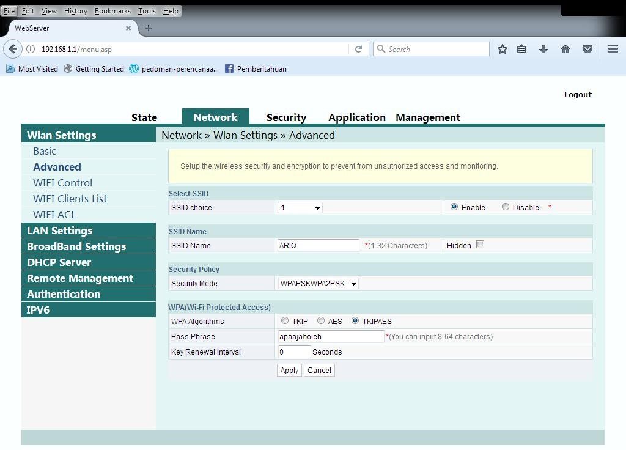Open the bookmarks list icon
Screen dimensions: 626x450
click(521, 49)
